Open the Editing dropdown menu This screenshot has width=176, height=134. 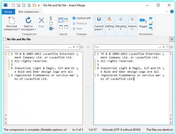pos(109,25)
